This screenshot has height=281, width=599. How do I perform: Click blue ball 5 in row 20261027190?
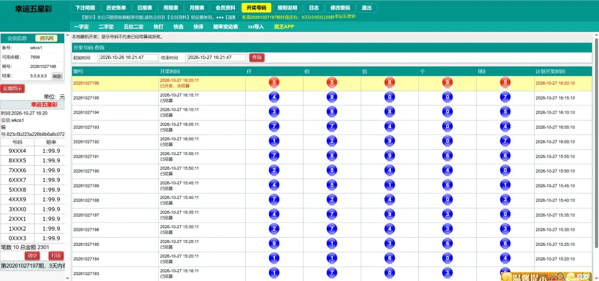tap(332, 170)
